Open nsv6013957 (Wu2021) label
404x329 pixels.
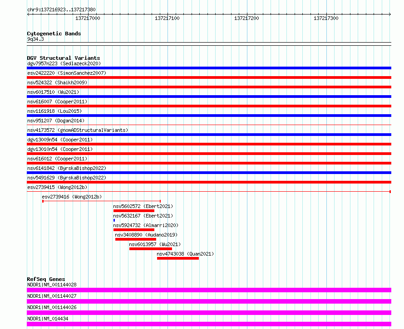pos(155,244)
